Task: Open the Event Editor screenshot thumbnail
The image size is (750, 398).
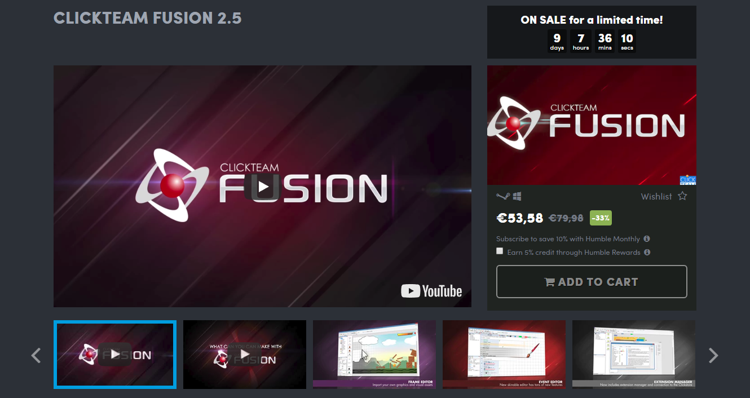Action: (504, 355)
